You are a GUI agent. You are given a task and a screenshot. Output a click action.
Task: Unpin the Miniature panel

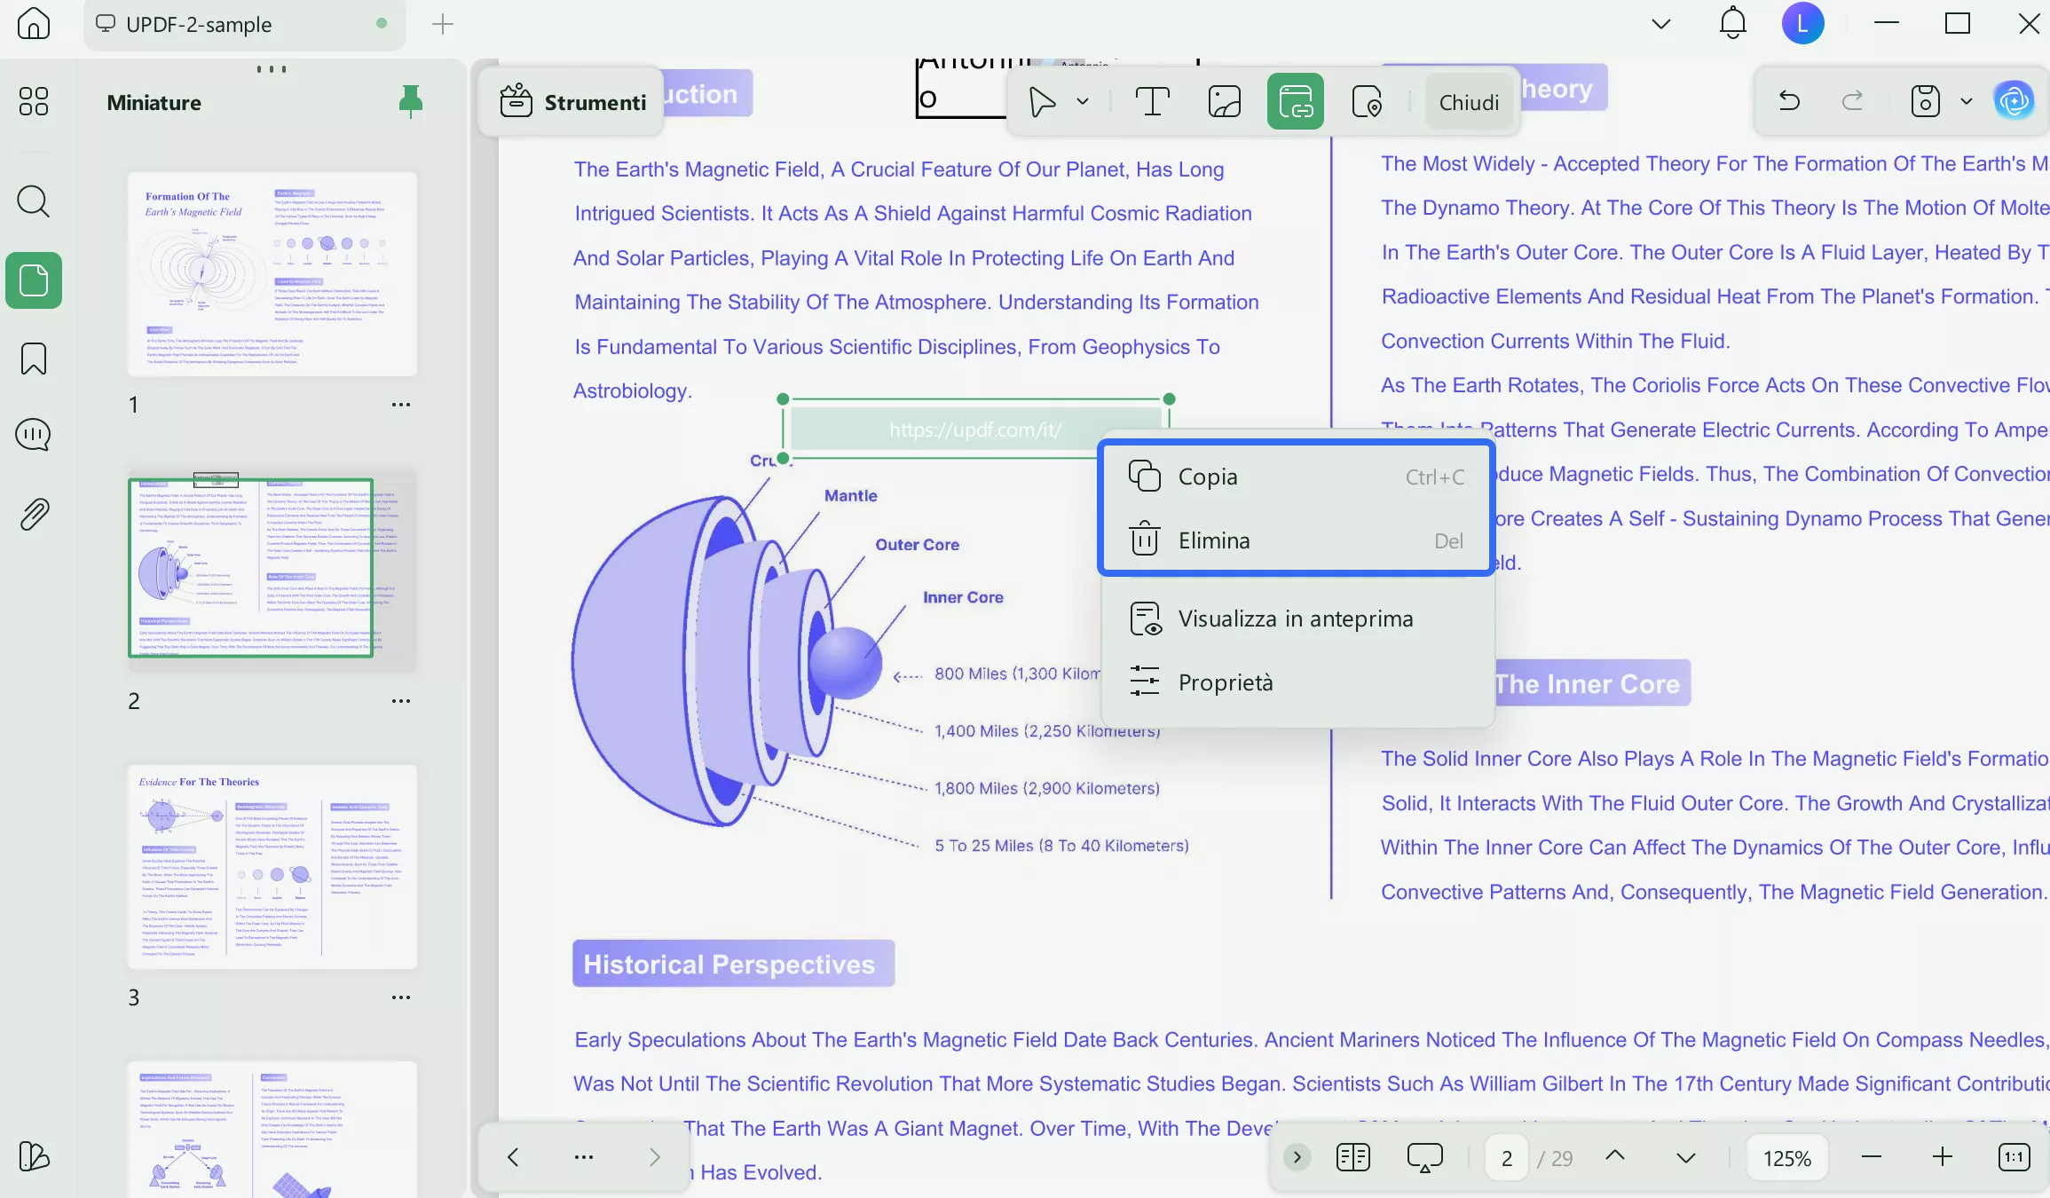(410, 102)
